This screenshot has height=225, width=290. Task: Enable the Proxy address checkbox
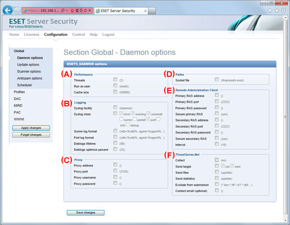click(x=115, y=164)
